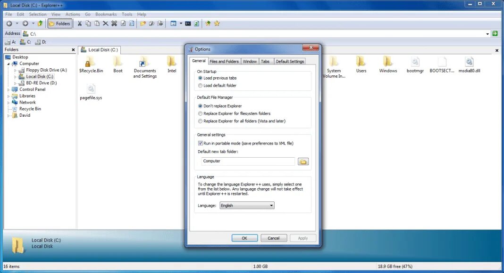Image resolution: width=504 pixels, height=273 pixels.
Task: Choose Replace Explorer for all folders option
Action: point(200,121)
